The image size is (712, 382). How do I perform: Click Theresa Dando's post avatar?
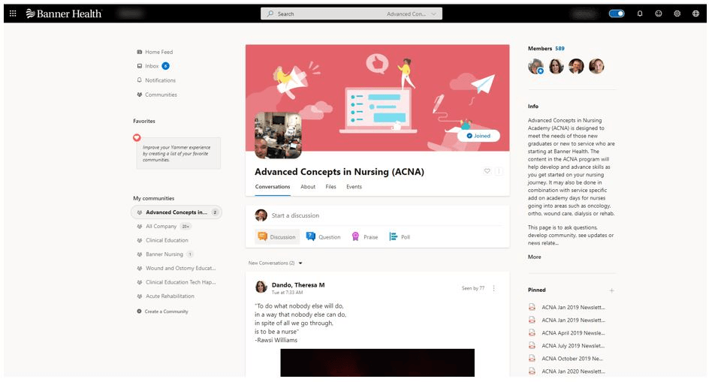click(x=261, y=287)
